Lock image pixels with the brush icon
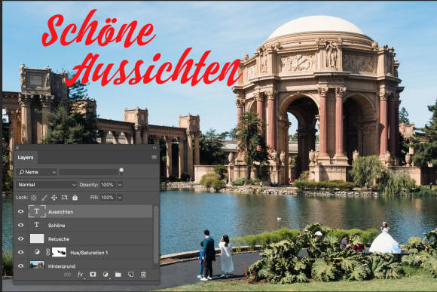This screenshot has width=437, height=292. click(x=44, y=198)
